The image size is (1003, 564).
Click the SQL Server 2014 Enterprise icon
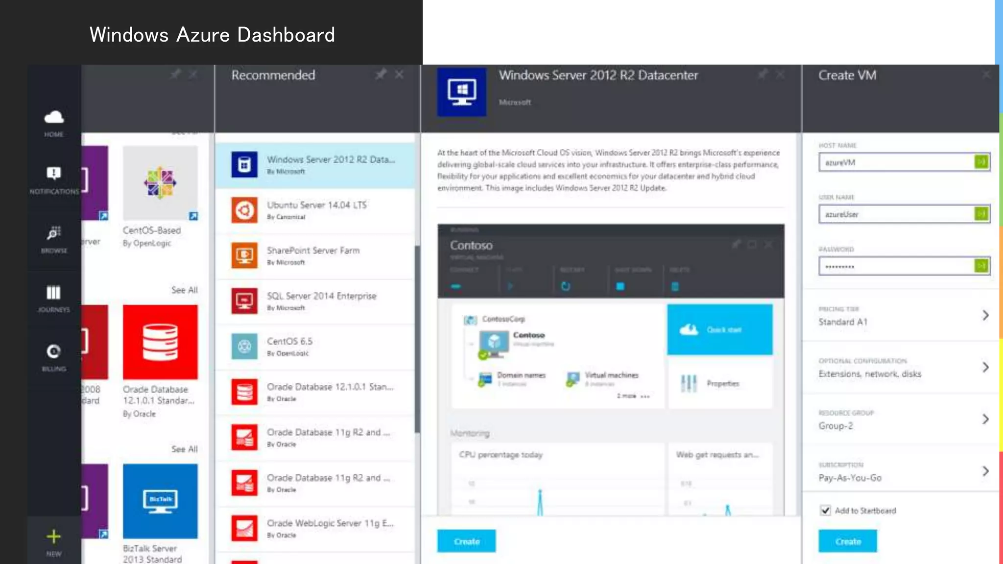(x=244, y=301)
